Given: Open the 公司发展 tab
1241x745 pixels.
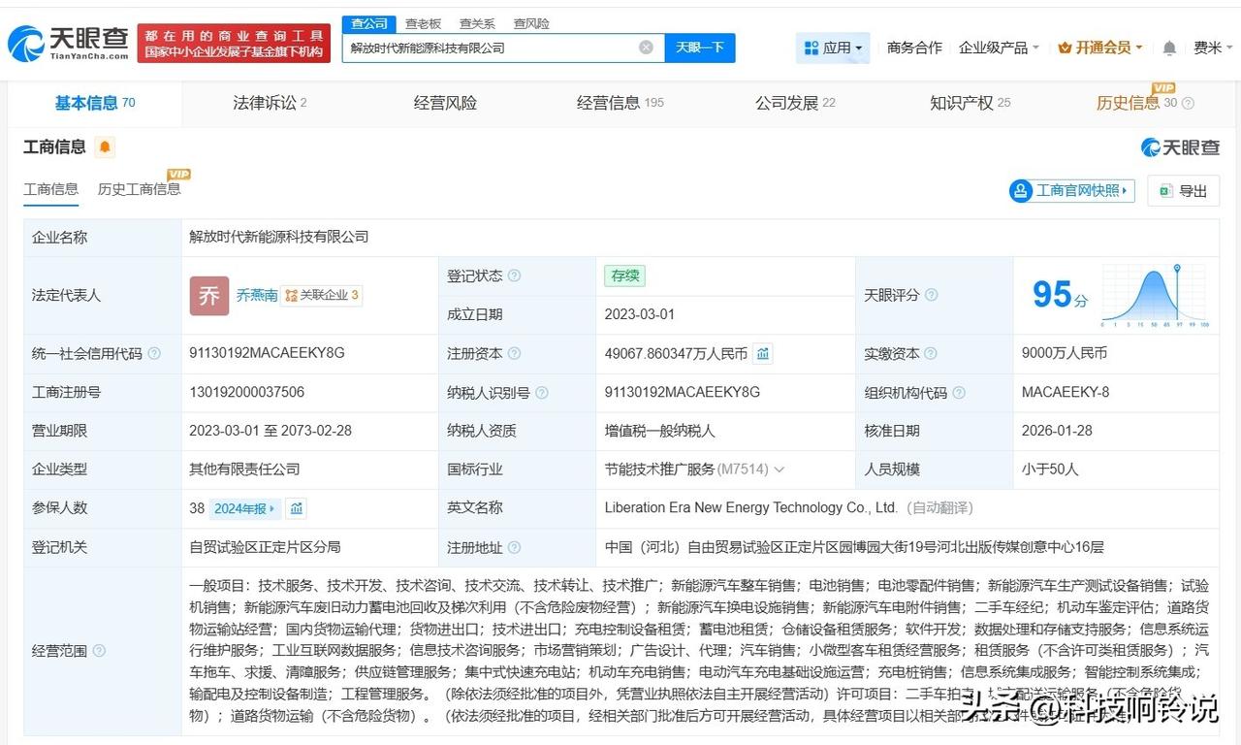Looking at the screenshot, I should 795,103.
